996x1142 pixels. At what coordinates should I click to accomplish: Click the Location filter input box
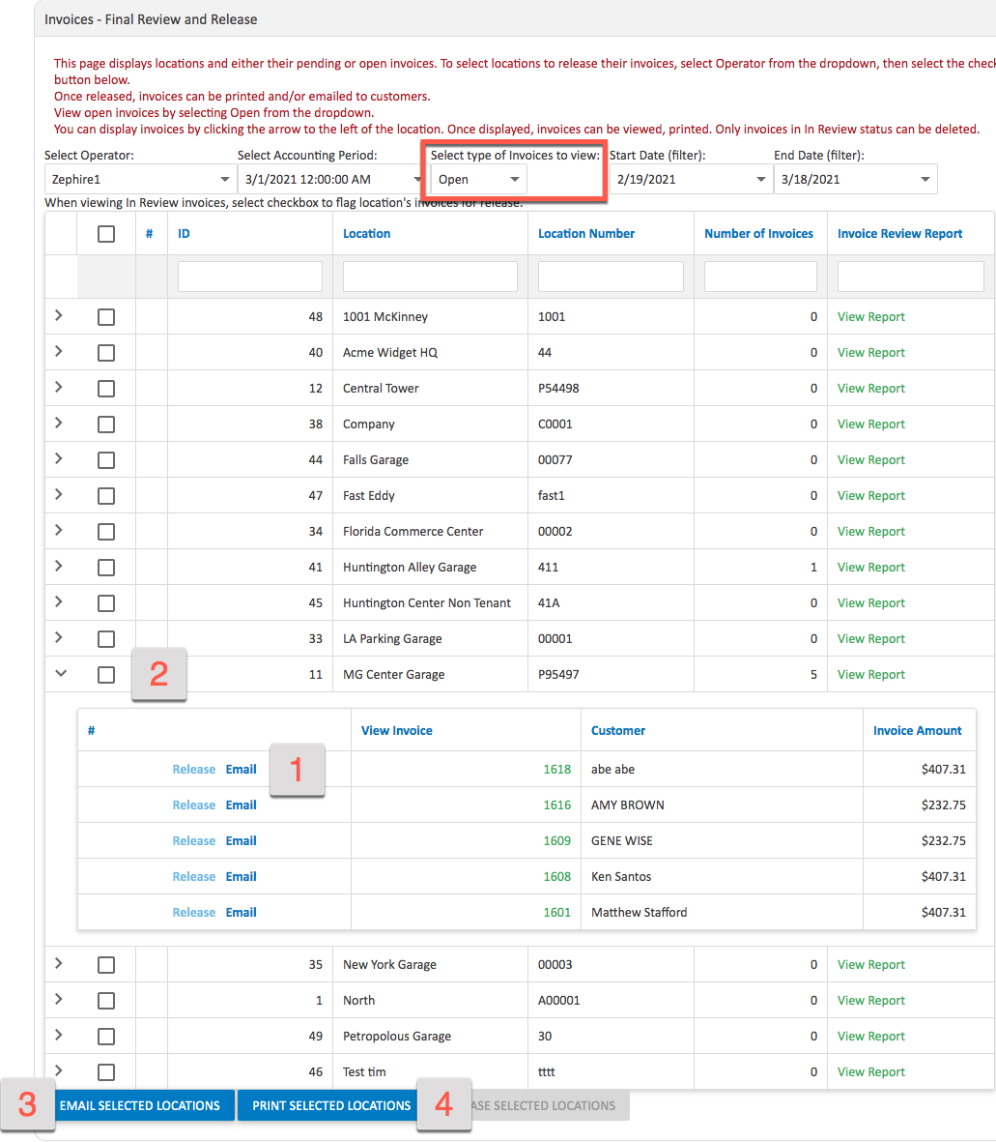coord(429,277)
